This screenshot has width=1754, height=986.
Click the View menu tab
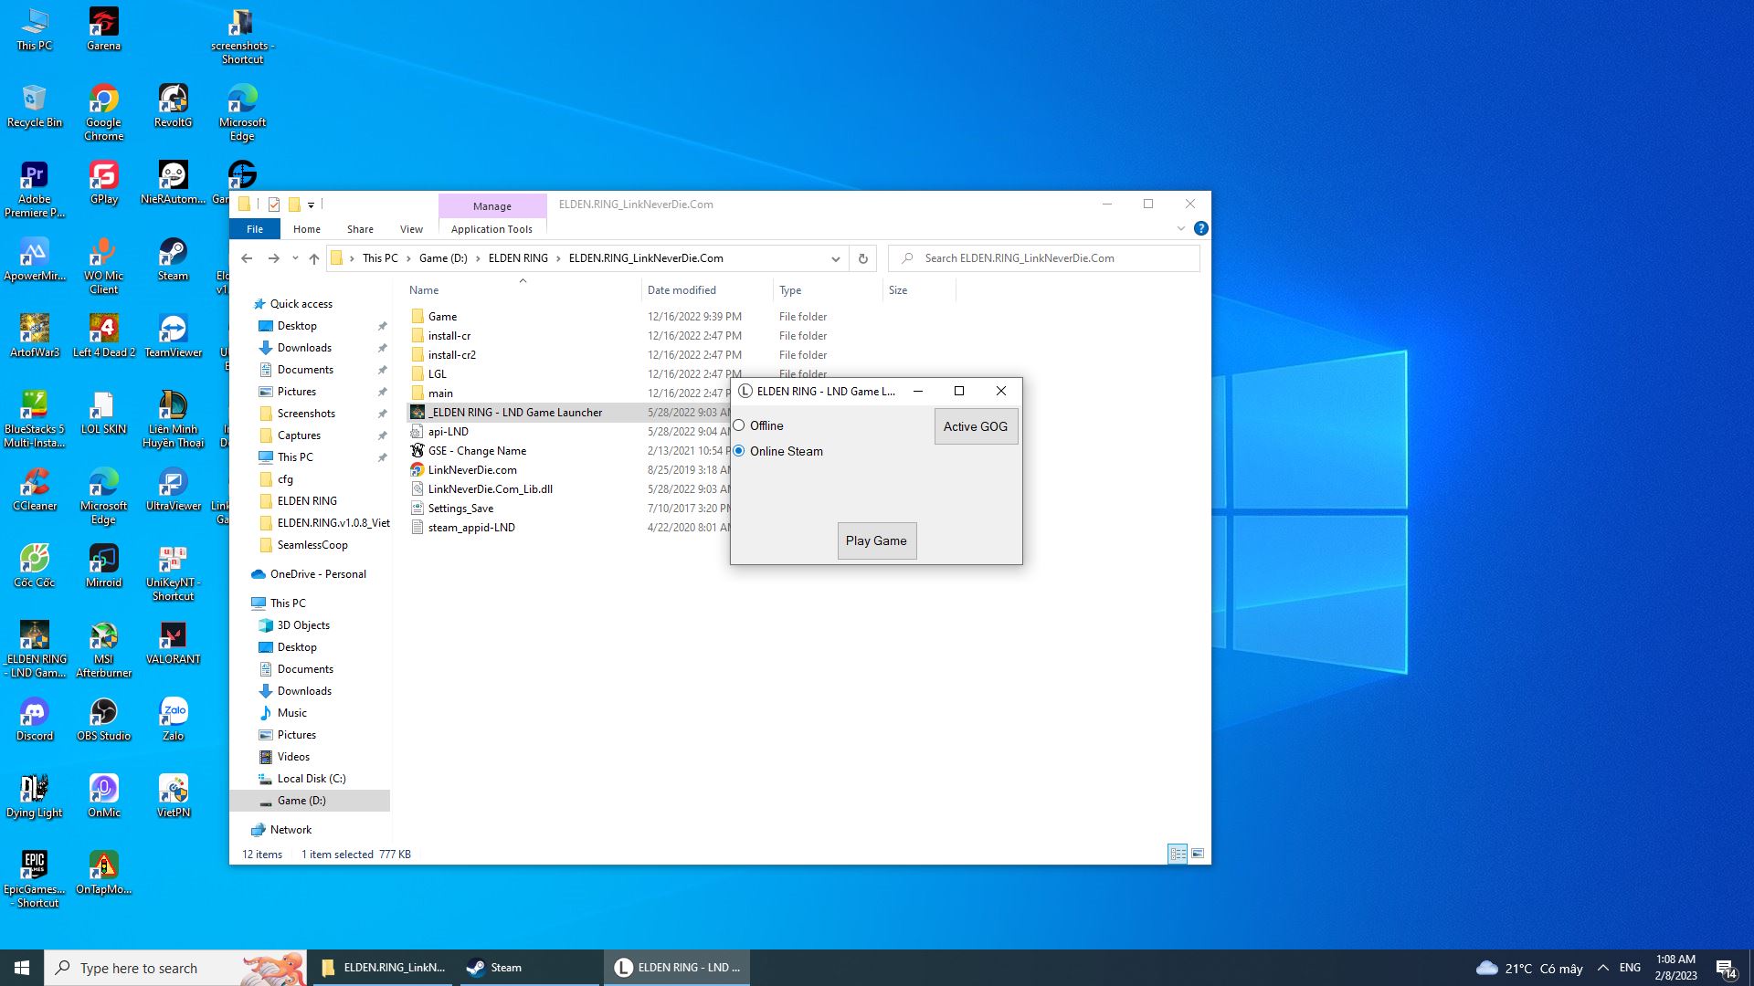click(412, 229)
